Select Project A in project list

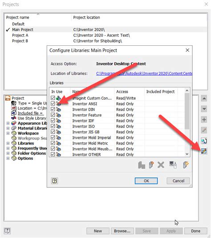pos(106,35)
